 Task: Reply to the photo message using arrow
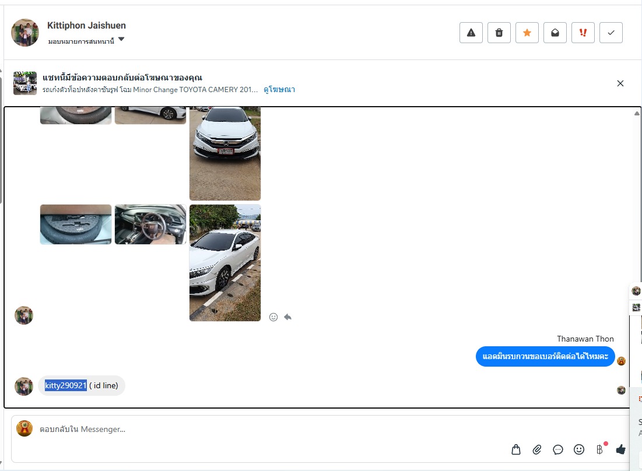pyautogui.click(x=287, y=317)
